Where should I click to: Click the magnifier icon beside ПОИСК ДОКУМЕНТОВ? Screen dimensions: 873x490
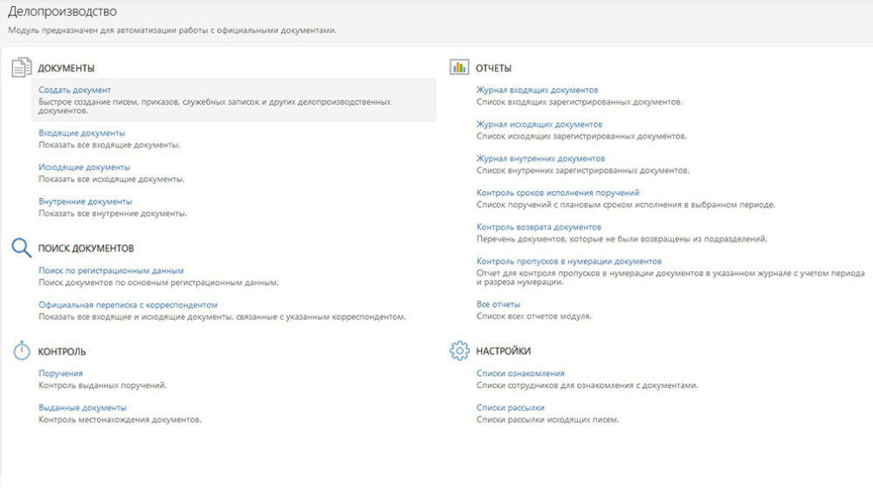(21, 248)
